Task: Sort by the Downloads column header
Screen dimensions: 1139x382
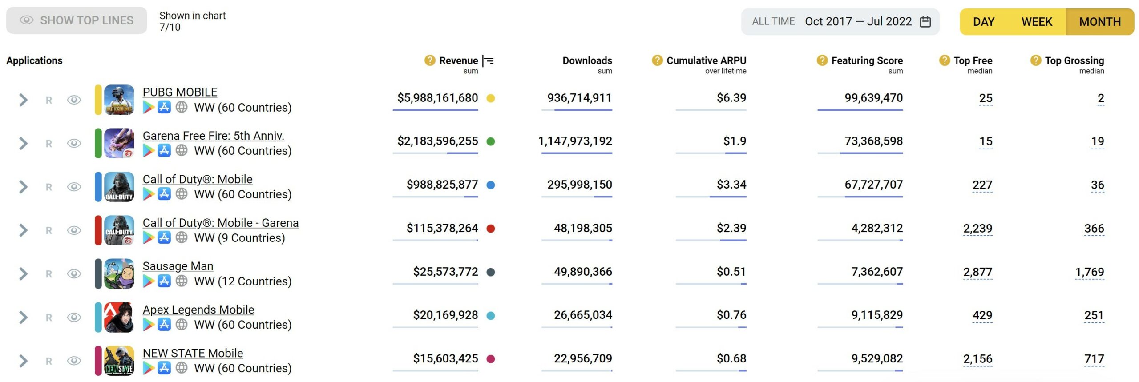Action: coord(587,60)
